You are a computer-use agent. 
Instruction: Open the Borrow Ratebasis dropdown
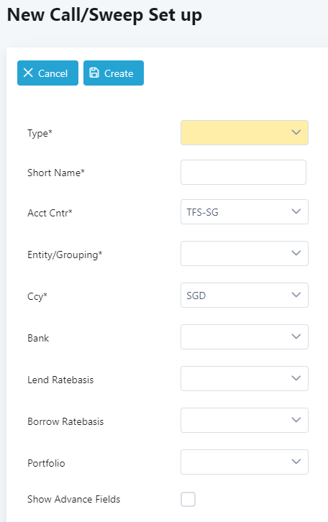(x=245, y=420)
